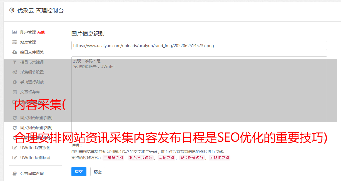Submit with the blue 提交 button
Screen dimensions: 341x181
pyautogui.click(x=79, y=172)
